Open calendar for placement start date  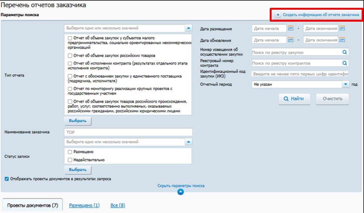pos(291,28)
